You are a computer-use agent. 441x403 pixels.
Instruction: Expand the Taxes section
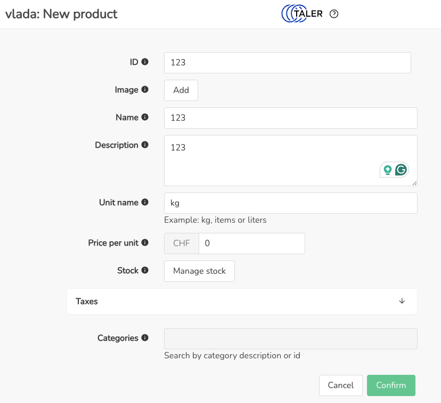click(242, 301)
